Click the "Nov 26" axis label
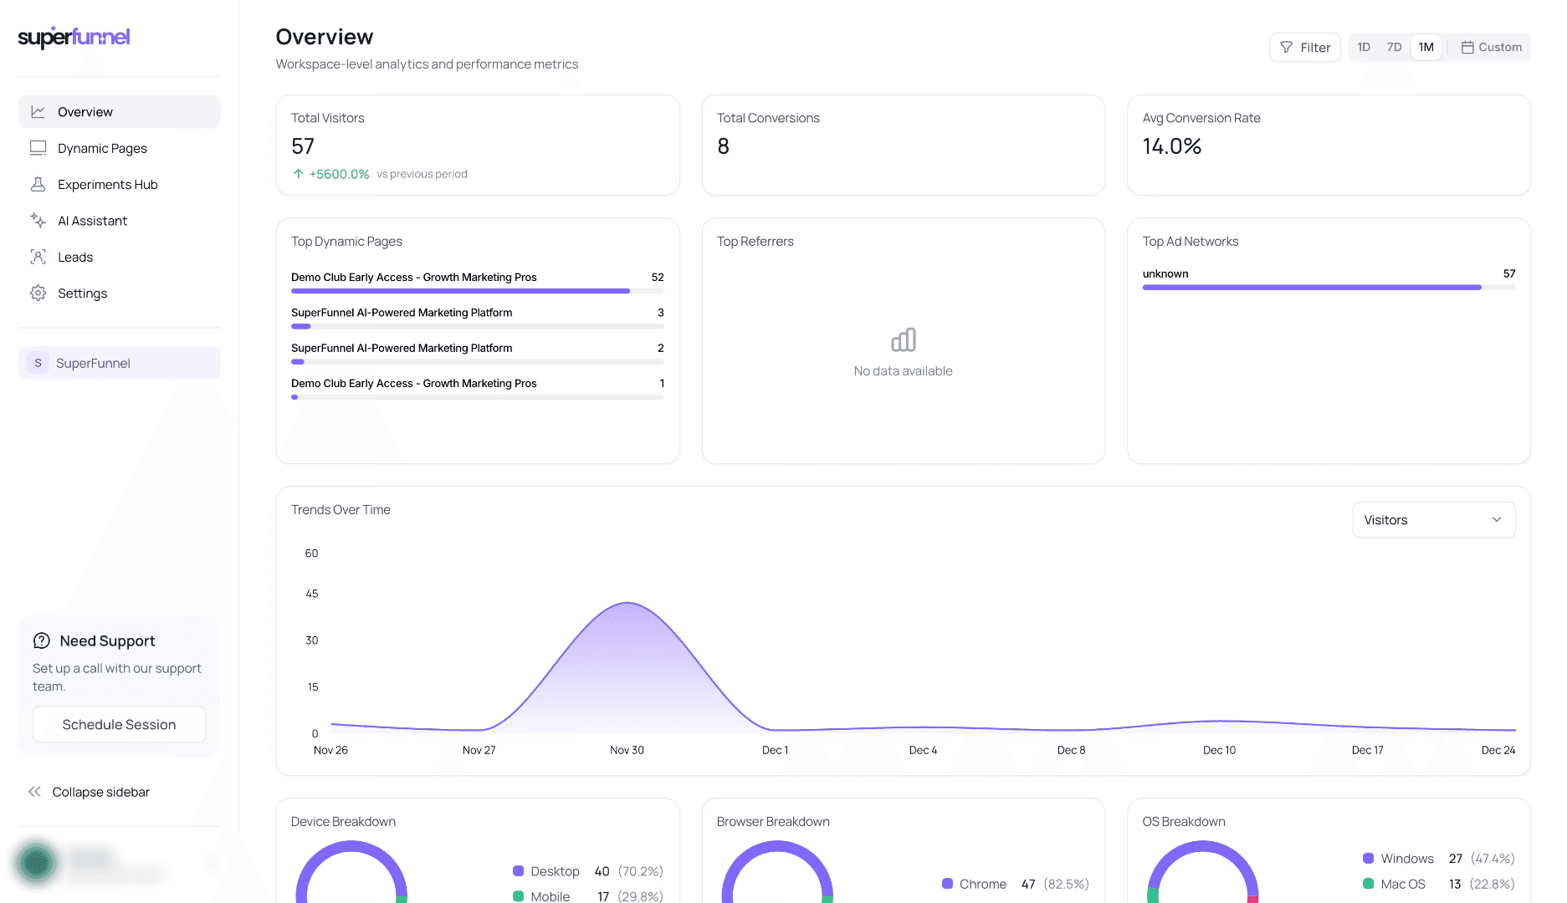The image size is (1567, 903). pos(330,750)
